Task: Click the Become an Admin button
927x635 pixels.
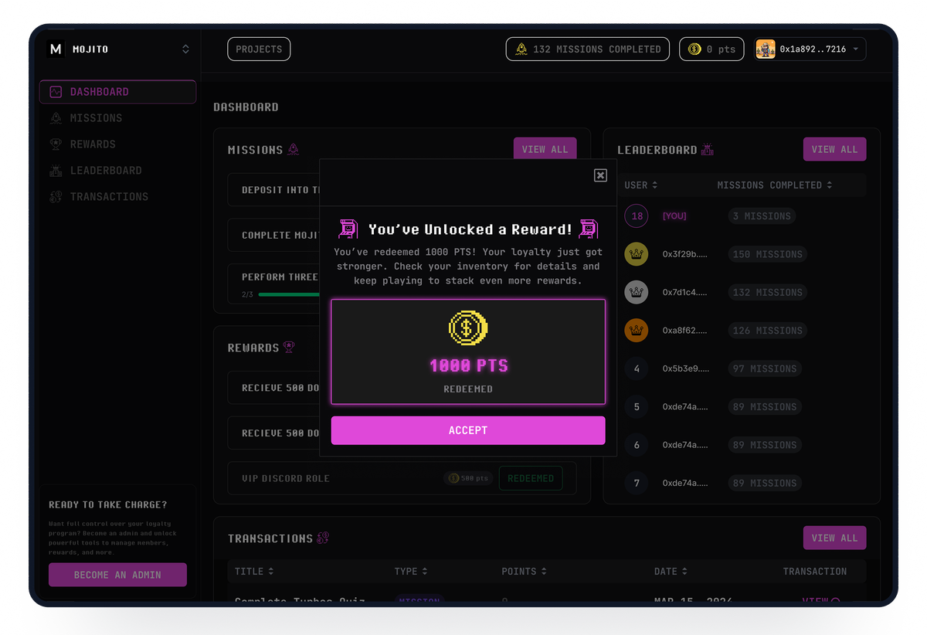Action: (117, 575)
